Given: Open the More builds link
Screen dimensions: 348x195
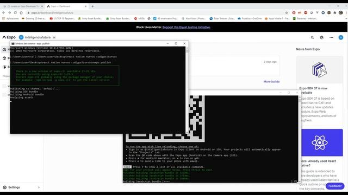Looking at the screenshot, I should coord(271,82).
